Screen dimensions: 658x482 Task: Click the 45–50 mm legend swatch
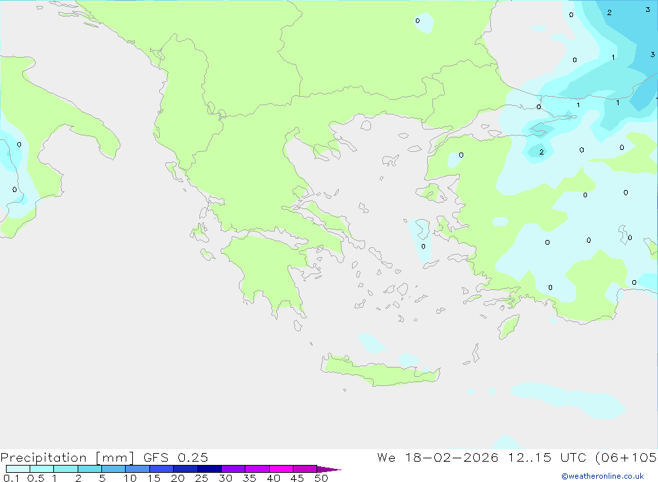point(305,469)
